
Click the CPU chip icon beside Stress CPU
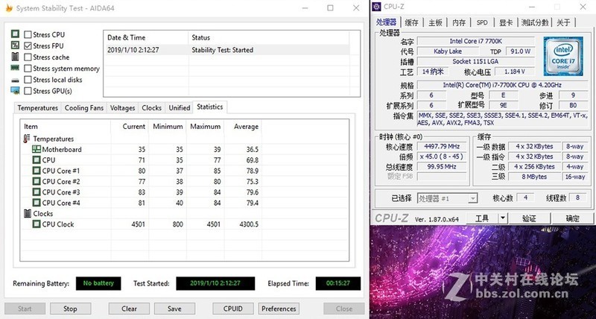click(x=15, y=34)
